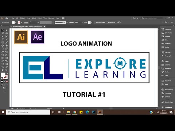Open the Appearance panel
The image size is (175, 131).
pos(166,107)
